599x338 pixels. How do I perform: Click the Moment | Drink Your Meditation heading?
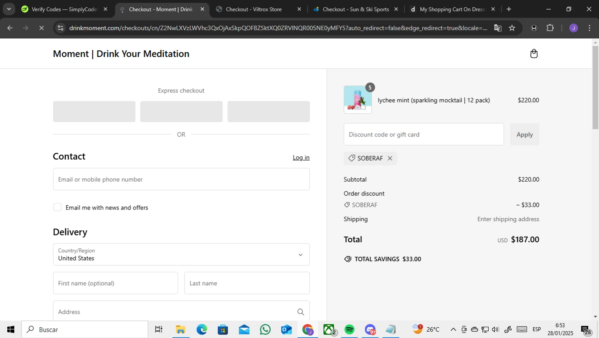(121, 54)
